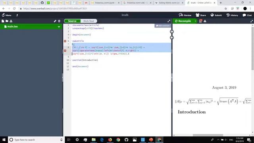This screenshot has width=254, height=143.
Task: Show hidden system tray icons
Action: 218,140
